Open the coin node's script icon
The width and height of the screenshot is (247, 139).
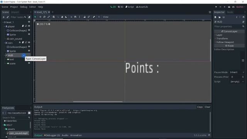23,42
